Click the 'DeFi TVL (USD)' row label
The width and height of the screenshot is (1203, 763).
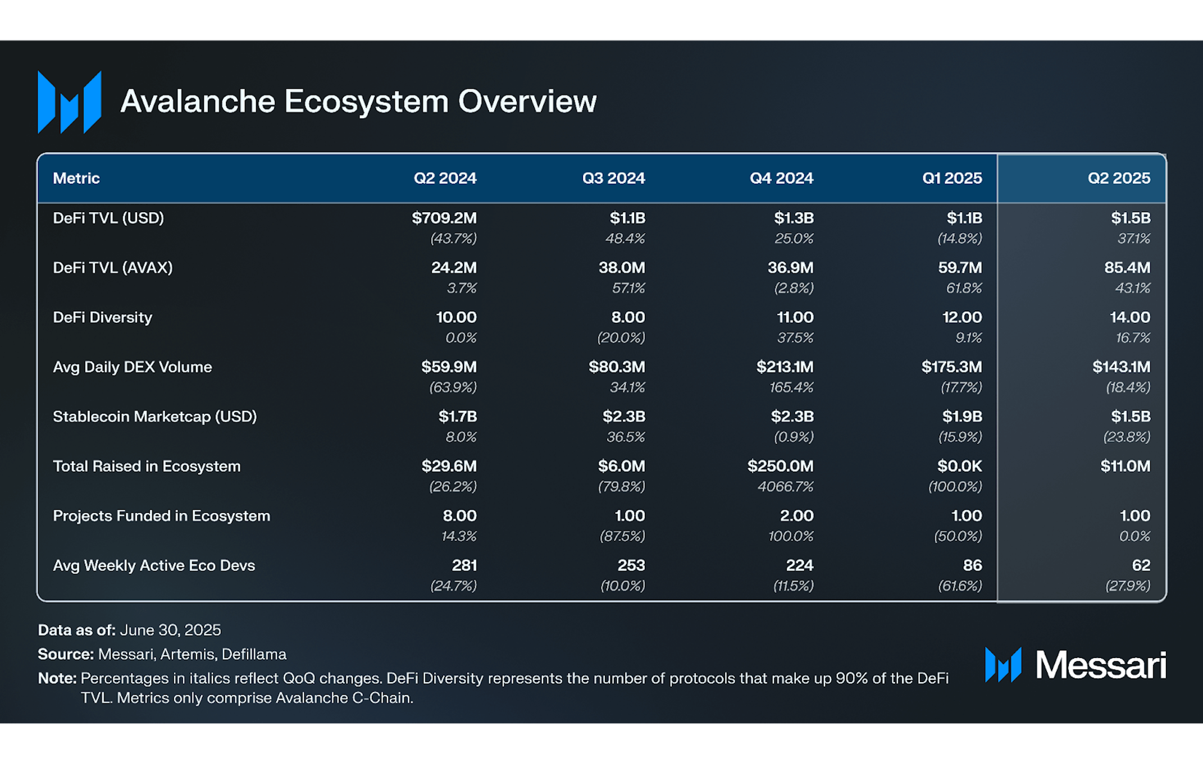pyautogui.click(x=108, y=218)
